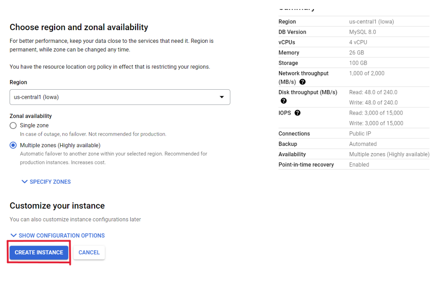Click the CANCEL button
This screenshot has width=437, height=288.
pyautogui.click(x=89, y=252)
